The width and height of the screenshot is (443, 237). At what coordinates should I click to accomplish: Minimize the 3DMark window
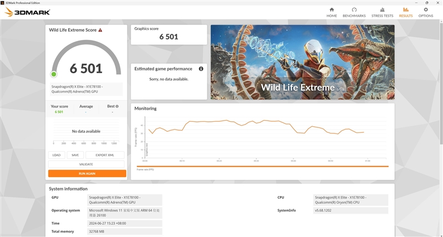pos(416,3)
